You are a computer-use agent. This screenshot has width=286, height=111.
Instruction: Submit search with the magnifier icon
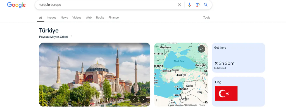pyautogui.click(x=206, y=5)
